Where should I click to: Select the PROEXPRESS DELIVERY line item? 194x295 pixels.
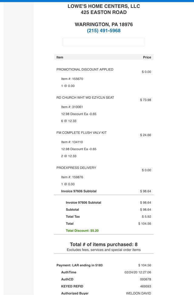tap(76, 168)
